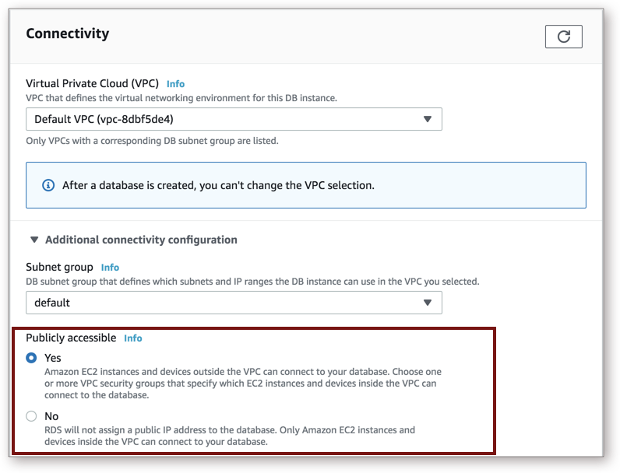
Task: Click the refresh icon in Connectivity header
Action: coord(563,37)
